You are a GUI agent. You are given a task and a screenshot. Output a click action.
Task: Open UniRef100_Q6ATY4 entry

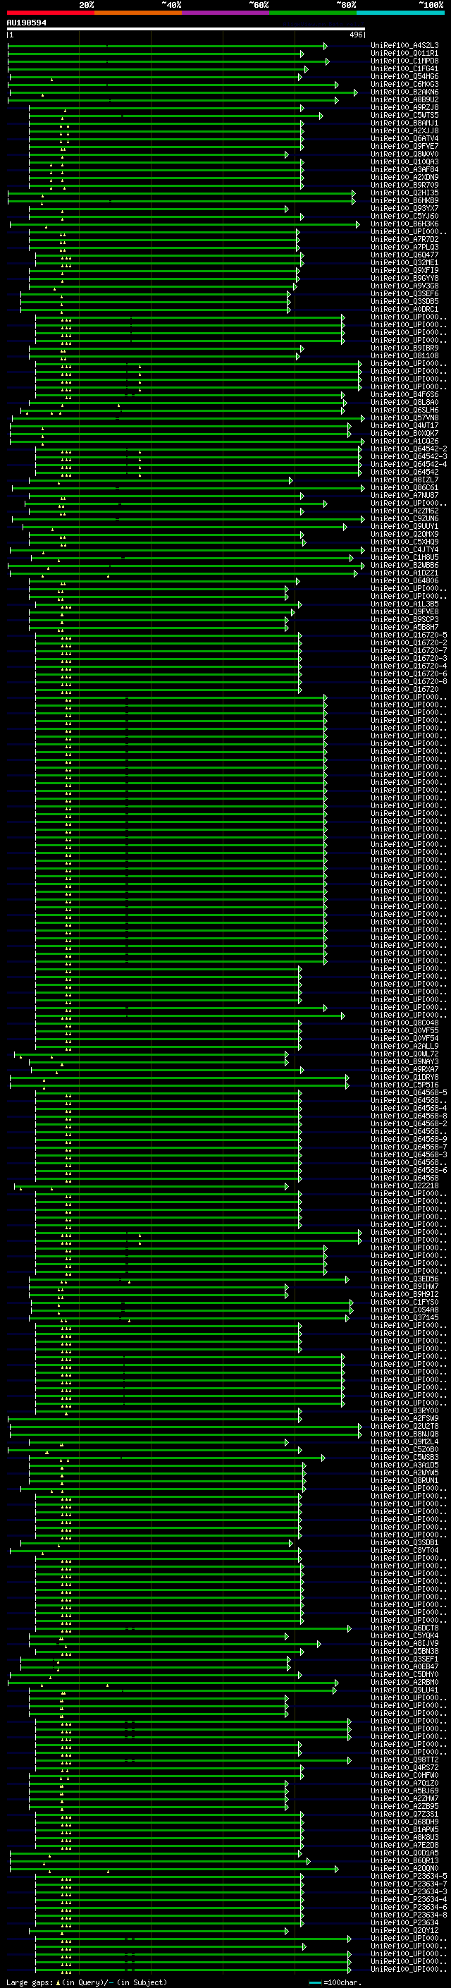(404, 138)
